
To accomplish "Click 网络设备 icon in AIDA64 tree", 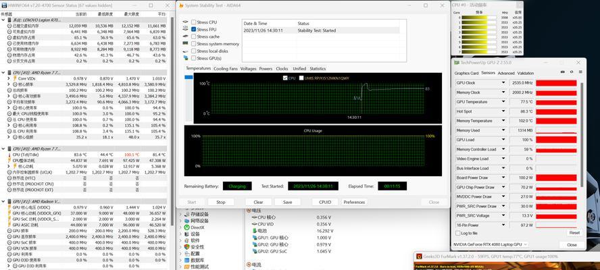I will [x=186, y=221].
